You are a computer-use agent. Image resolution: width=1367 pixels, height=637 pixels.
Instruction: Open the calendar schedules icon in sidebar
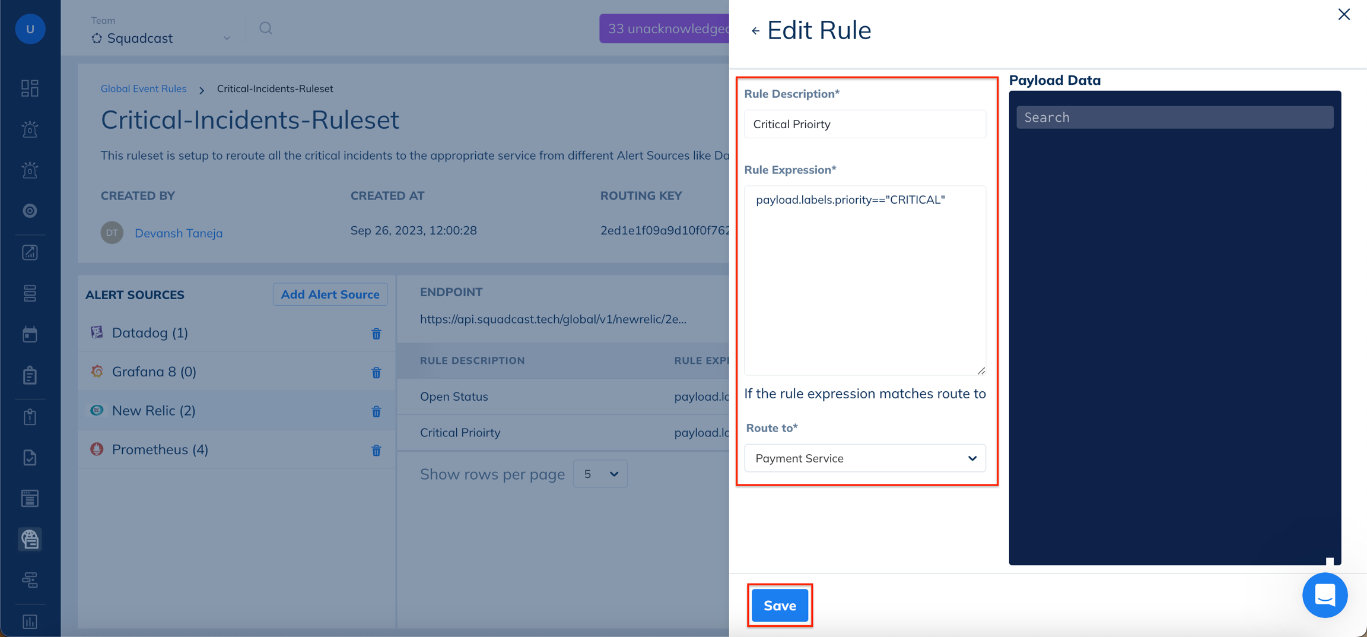30,334
